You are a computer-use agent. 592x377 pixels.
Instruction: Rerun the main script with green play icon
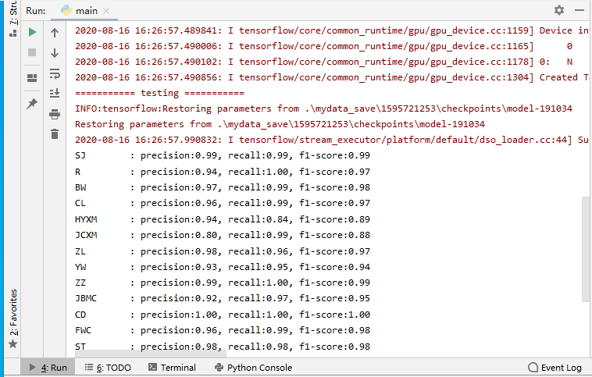pyautogui.click(x=32, y=32)
